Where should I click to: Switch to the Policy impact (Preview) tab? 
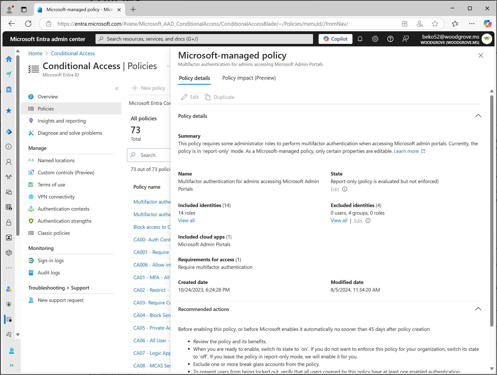coord(249,78)
